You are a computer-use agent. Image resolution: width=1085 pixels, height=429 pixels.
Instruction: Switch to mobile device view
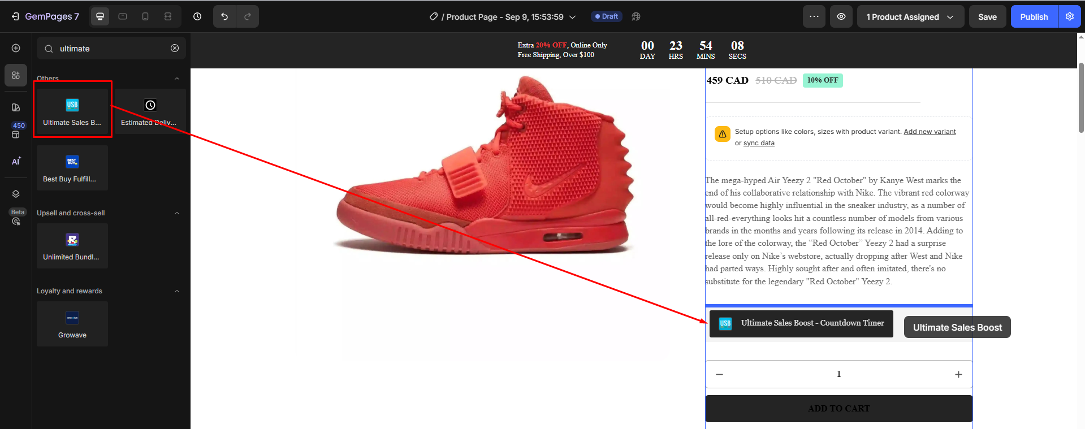click(x=145, y=16)
